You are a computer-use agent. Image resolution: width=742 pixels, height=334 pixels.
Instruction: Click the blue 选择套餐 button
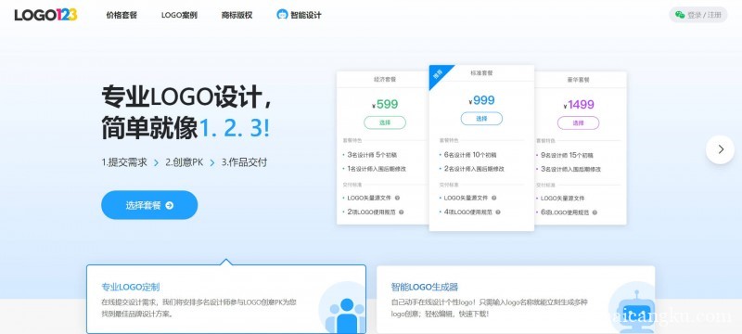pos(149,205)
